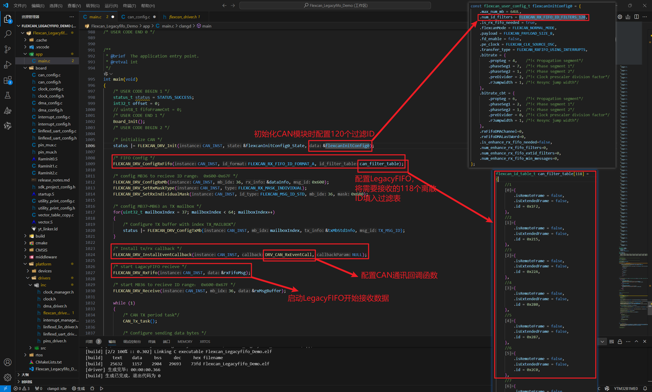Open the Debug Console panel tab
Screen dimensions: 652x392
[132, 342]
